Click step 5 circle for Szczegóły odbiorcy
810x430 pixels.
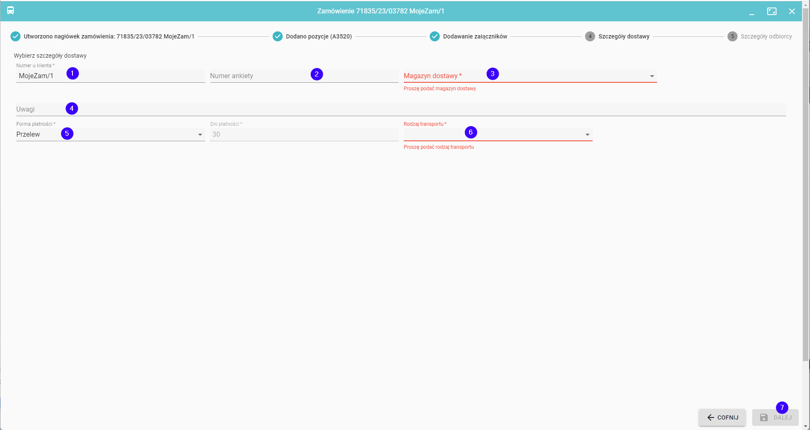[x=732, y=36]
